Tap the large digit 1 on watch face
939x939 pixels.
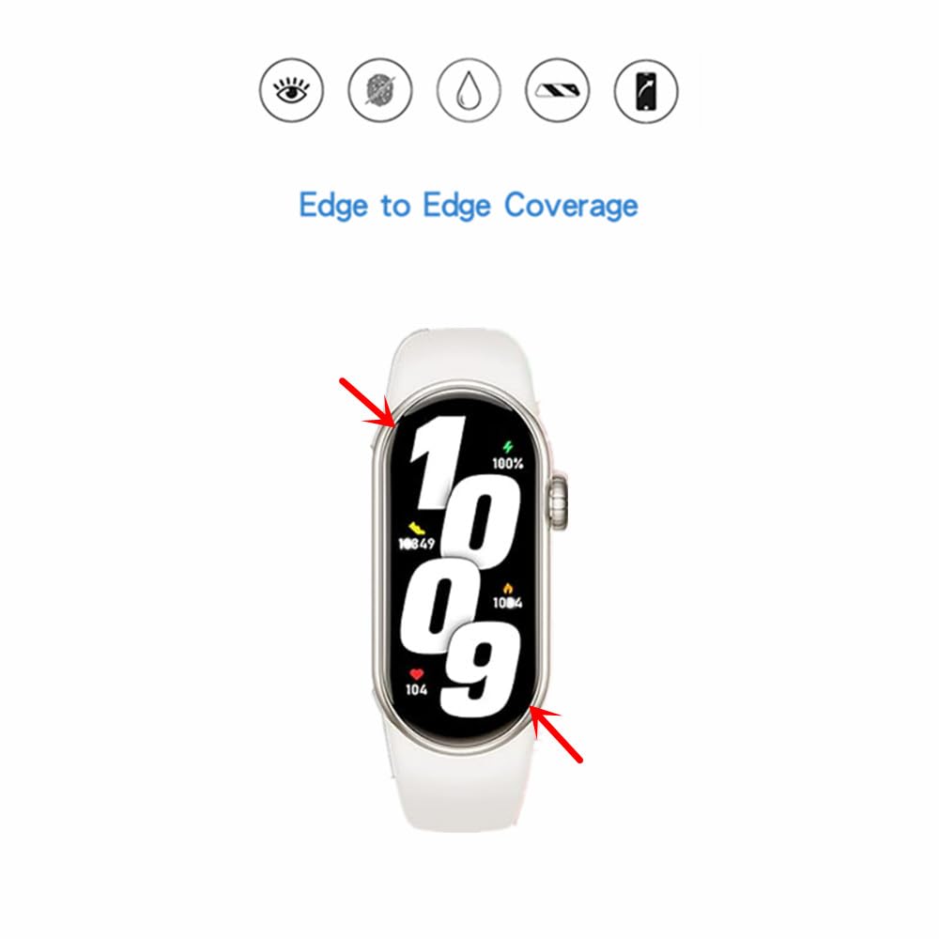pos(438,461)
